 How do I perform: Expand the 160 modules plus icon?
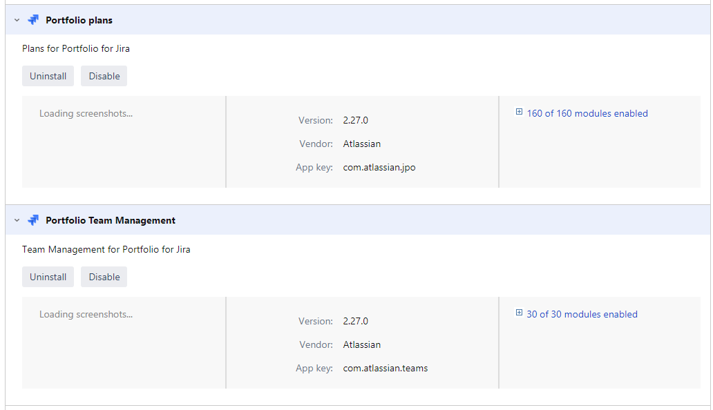(x=519, y=112)
